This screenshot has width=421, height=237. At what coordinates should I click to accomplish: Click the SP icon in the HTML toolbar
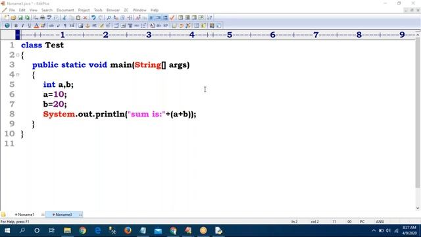pos(165,26)
